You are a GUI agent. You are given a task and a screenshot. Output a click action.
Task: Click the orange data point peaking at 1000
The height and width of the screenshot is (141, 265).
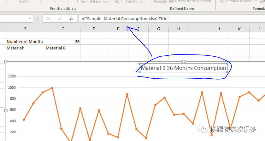click(x=52, y=88)
